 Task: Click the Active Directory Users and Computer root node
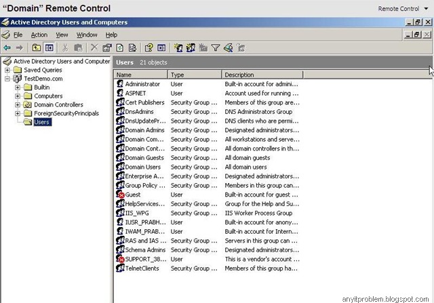click(62, 62)
